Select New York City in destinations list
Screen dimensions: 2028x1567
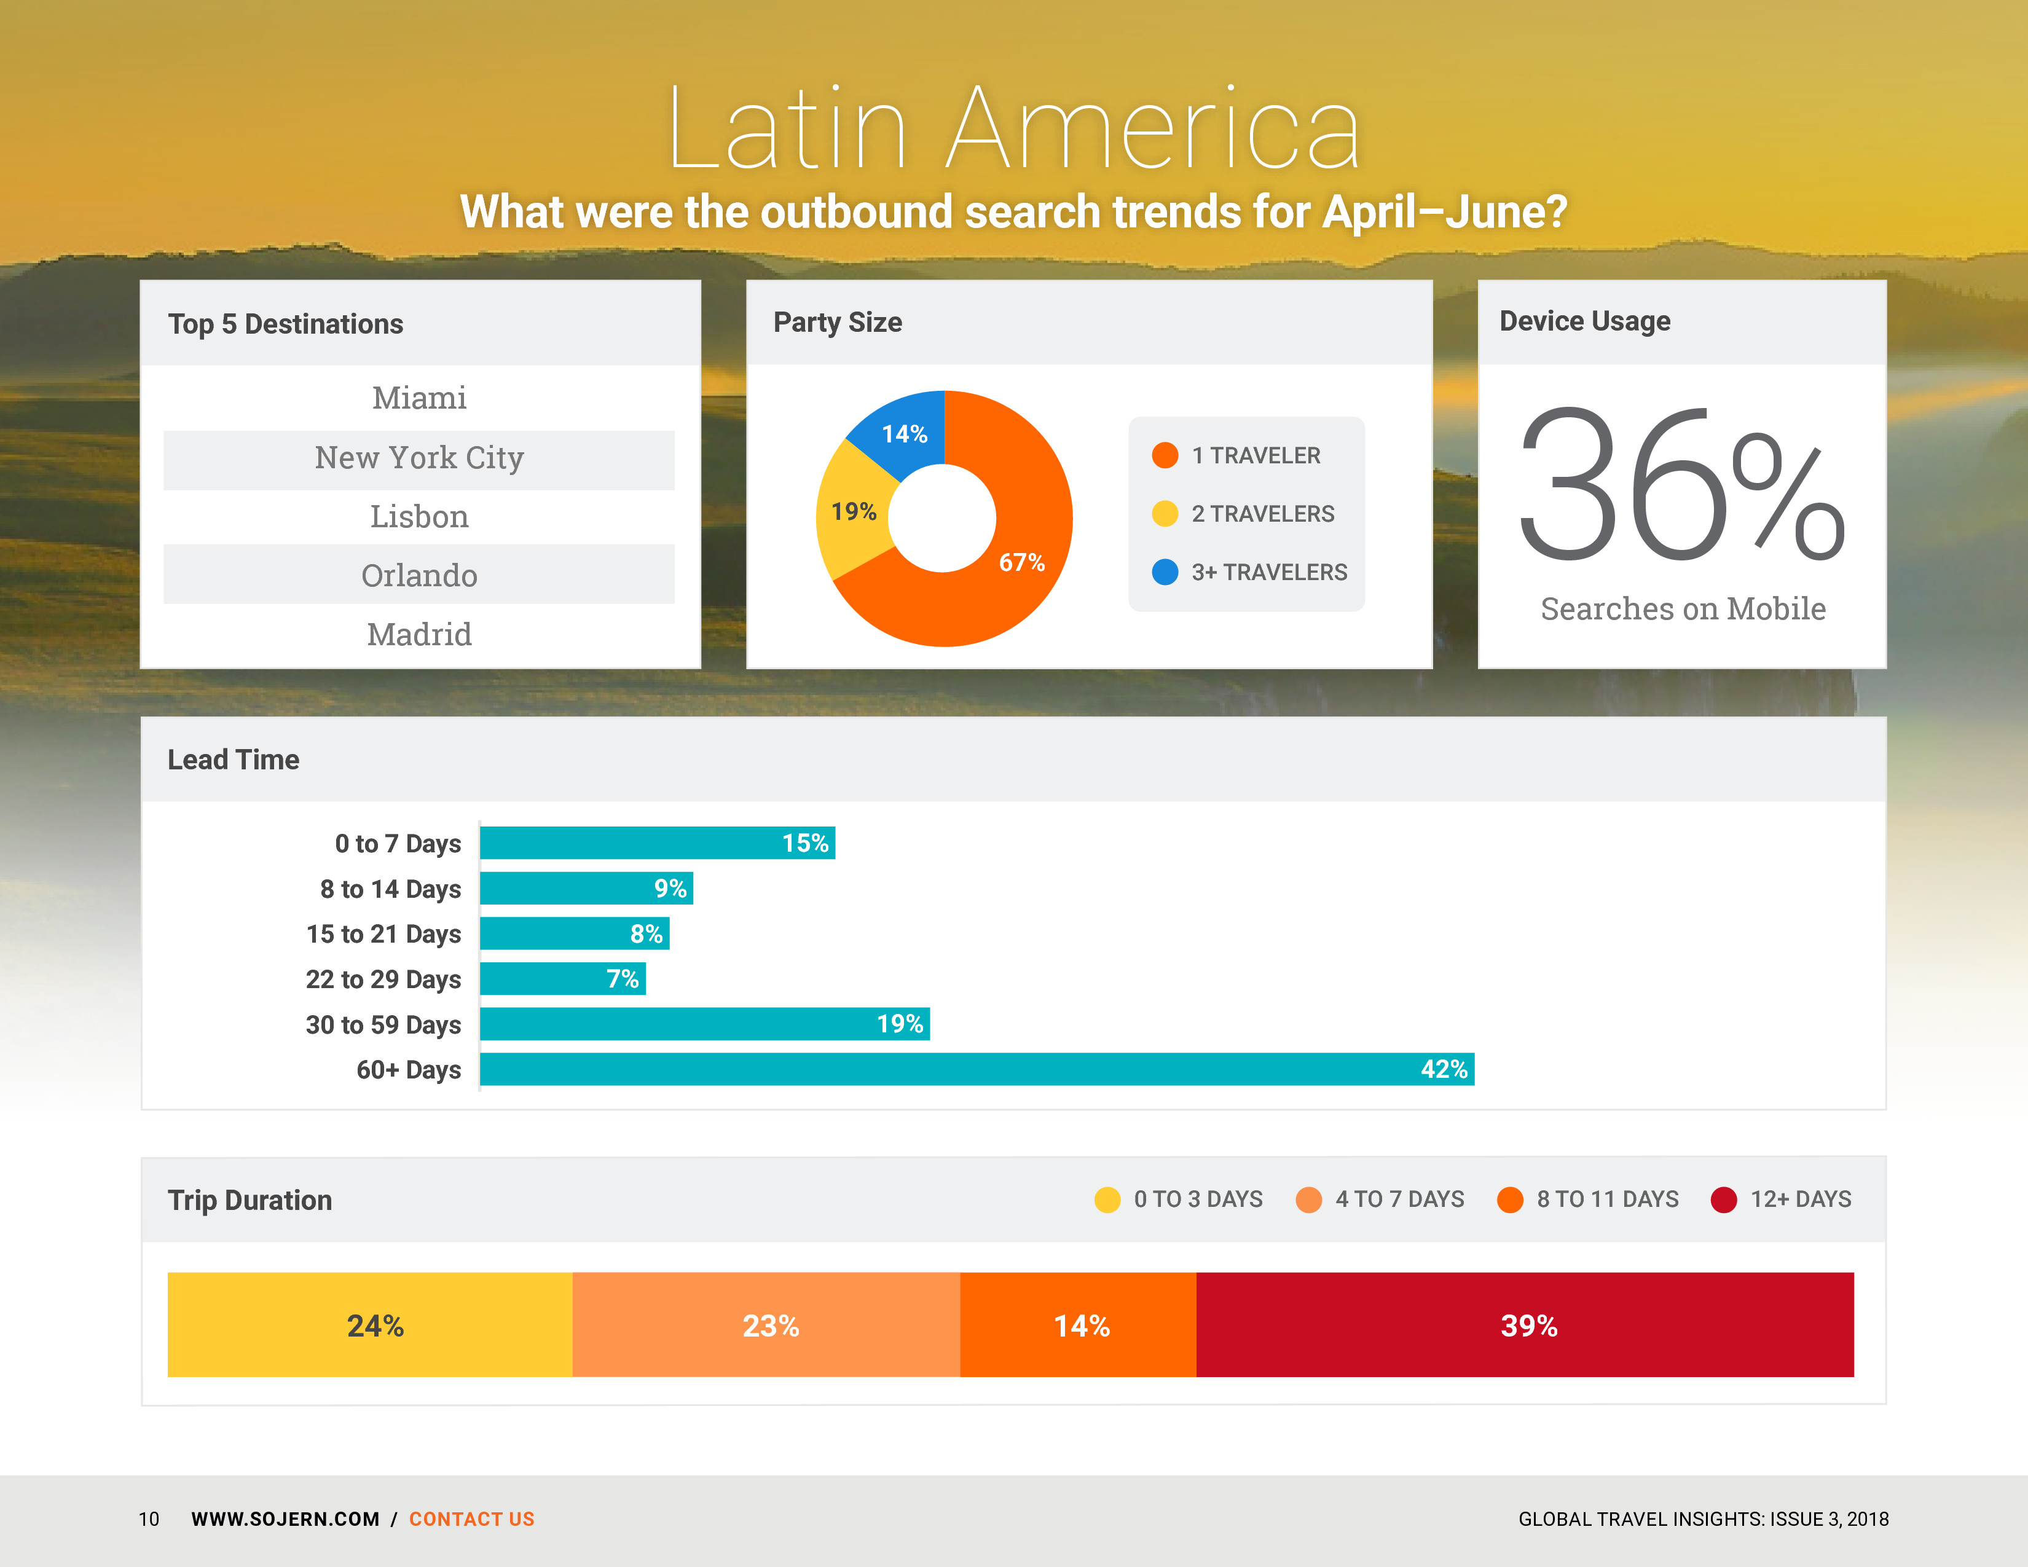[419, 458]
